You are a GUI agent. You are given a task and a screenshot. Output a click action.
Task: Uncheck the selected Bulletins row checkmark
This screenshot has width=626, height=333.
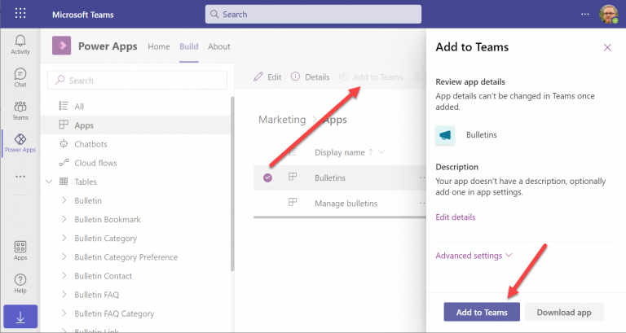(x=268, y=178)
